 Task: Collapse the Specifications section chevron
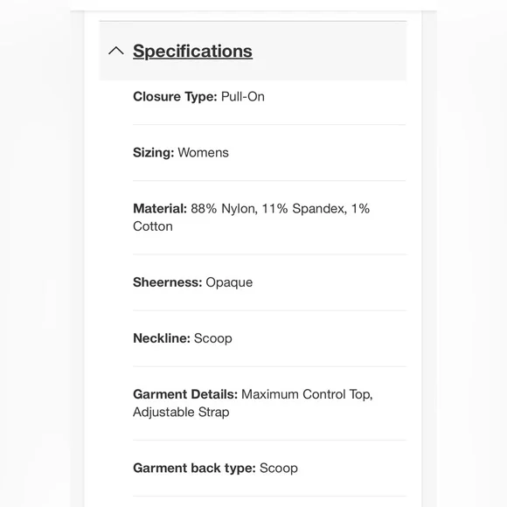(115, 51)
